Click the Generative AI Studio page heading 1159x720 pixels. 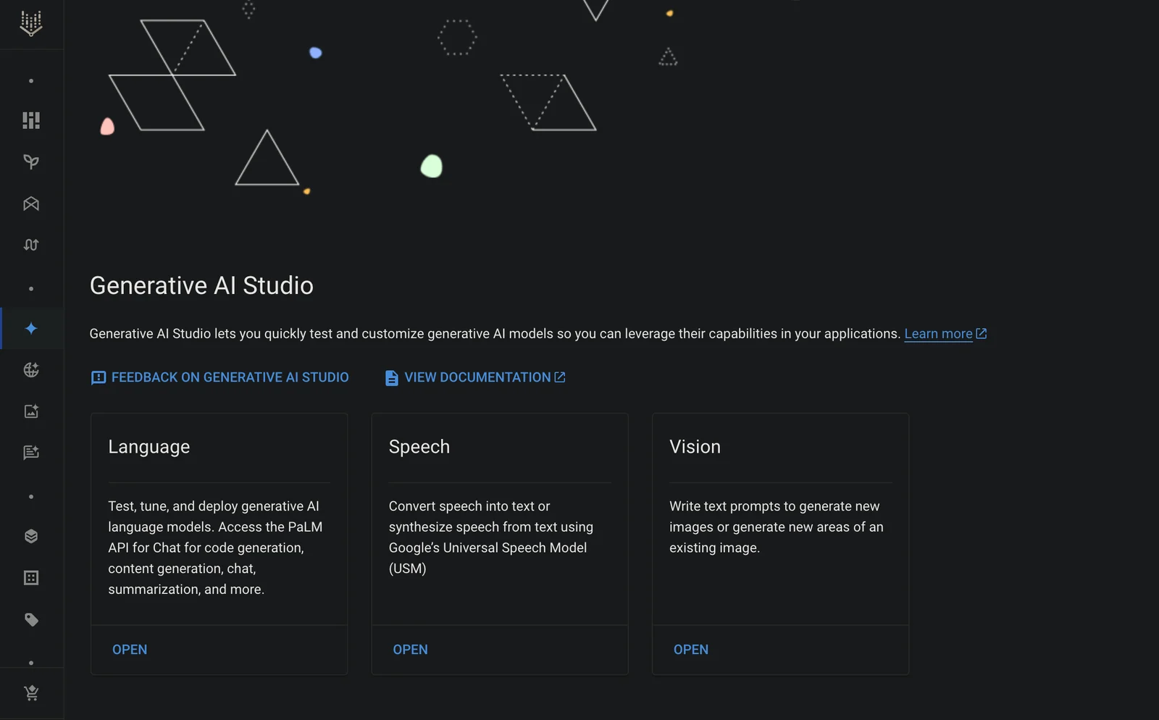(x=201, y=285)
